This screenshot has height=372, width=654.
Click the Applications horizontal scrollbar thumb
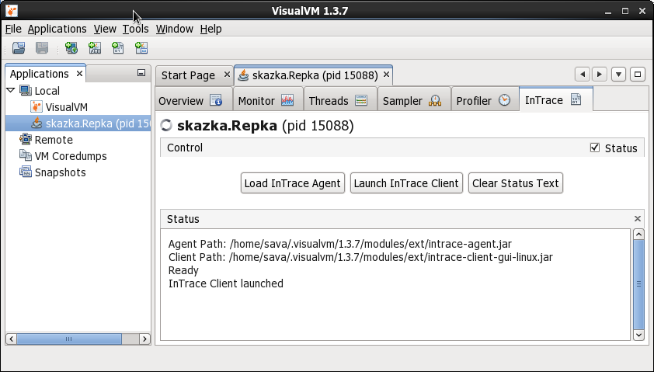[69, 339]
